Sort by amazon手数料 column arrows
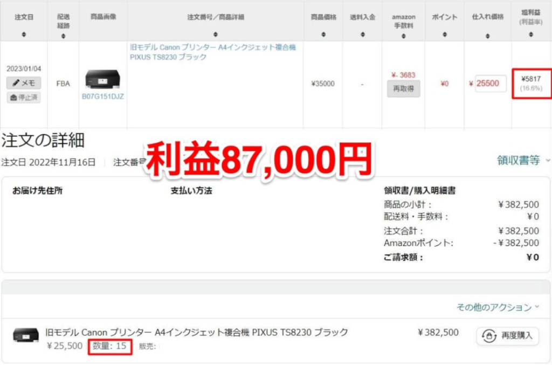 click(x=403, y=36)
